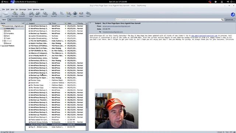This screenshot has width=236, height=133.
Task: Mark message as Junk via toolbar icon
Action: [75, 14]
